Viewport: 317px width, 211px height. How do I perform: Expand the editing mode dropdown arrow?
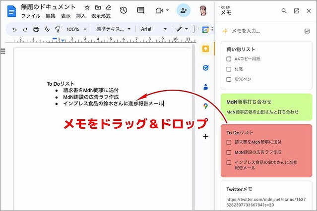click(x=187, y=29)
